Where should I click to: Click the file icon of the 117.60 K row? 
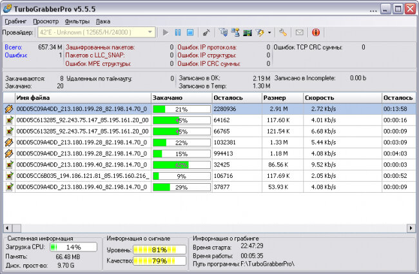coord(10,120)
